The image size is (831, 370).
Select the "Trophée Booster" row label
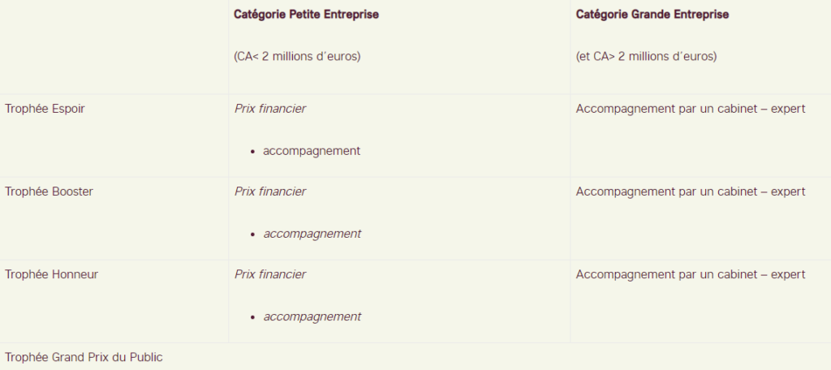click(x=49, y=191)
